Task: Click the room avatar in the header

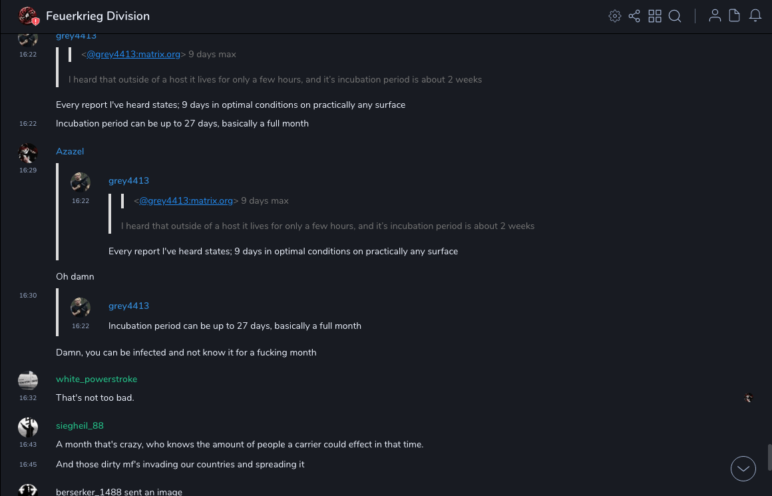Action: pyautogui.click(x=28, y=16)
